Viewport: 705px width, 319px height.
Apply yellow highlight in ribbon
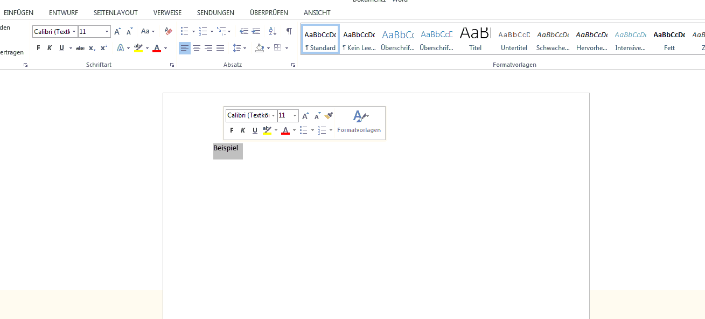(138, 48)
